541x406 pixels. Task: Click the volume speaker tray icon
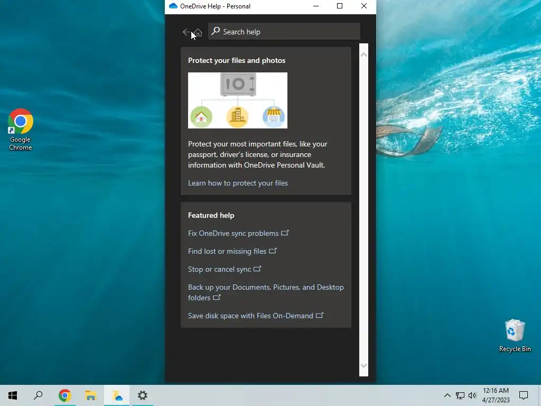[472, 395]
